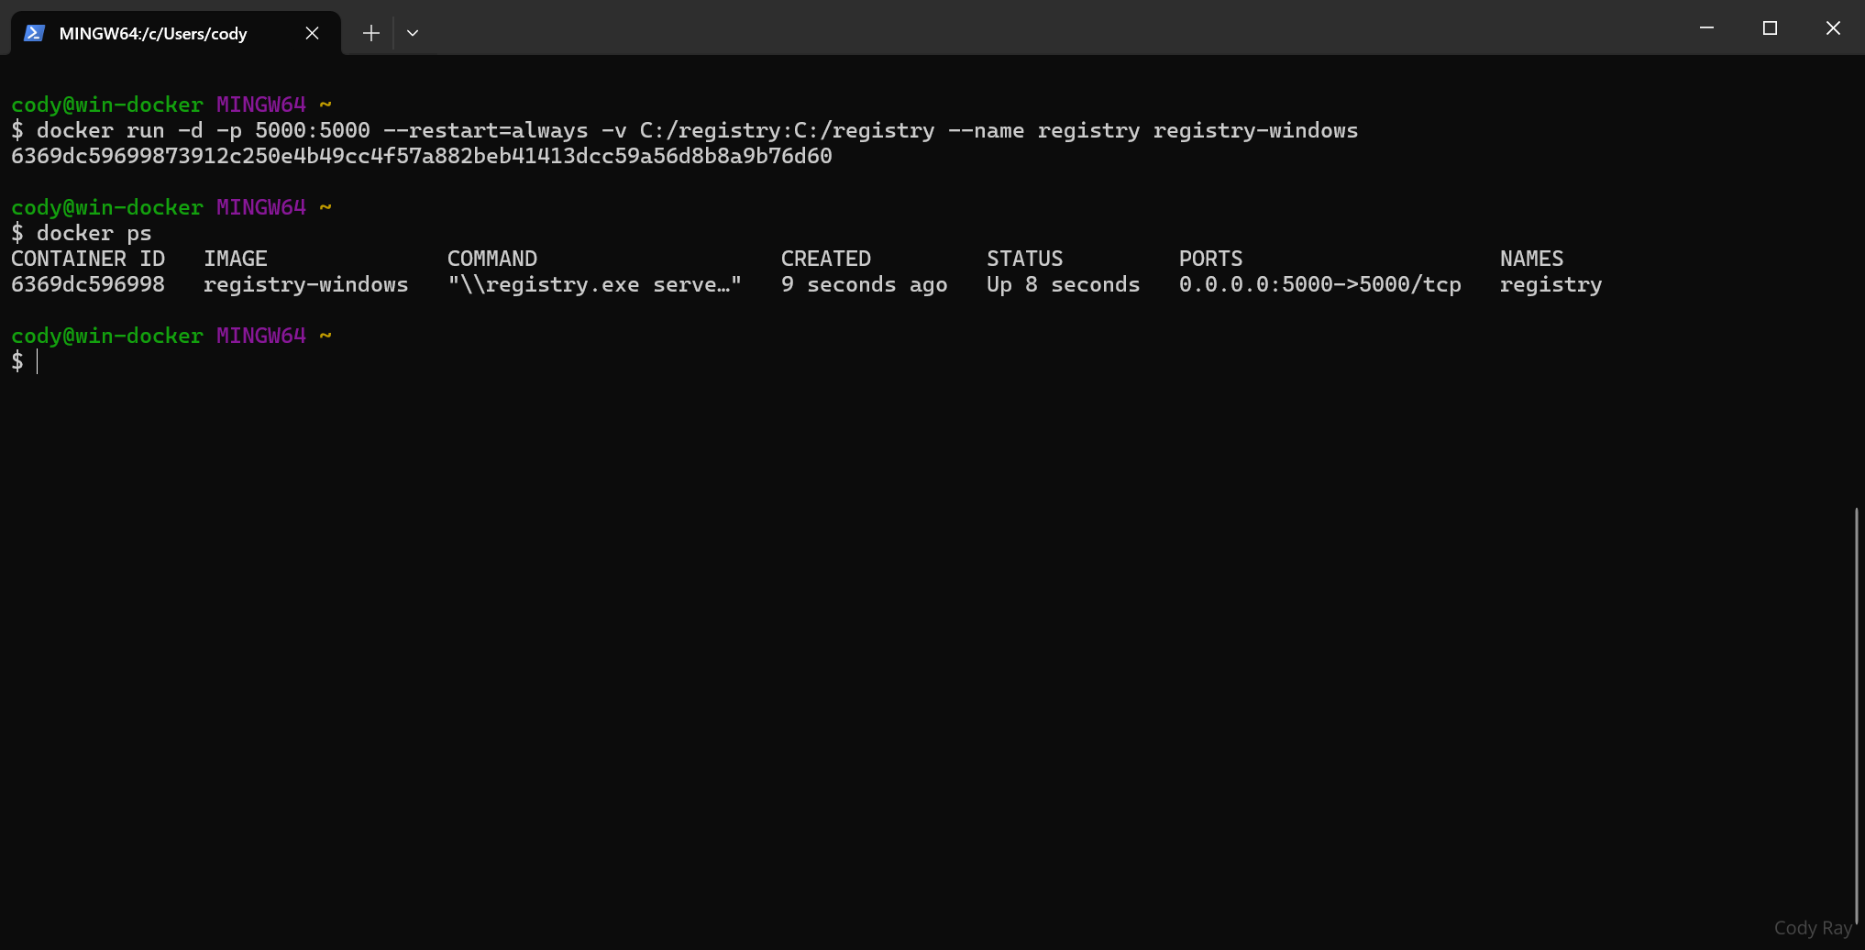Click the 'docker ps' command text
1865x950 pixels.
click(x=94, y=233)
